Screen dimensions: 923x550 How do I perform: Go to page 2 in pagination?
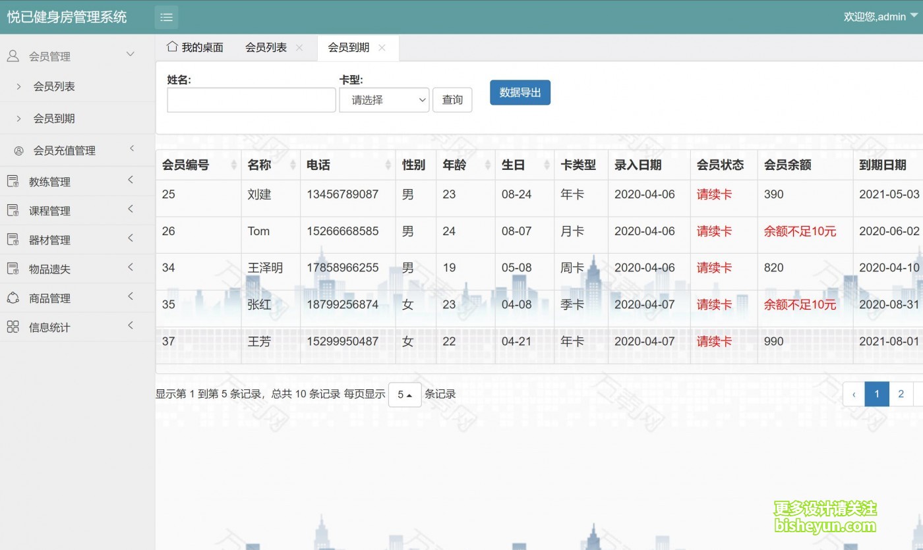(901, 394)
